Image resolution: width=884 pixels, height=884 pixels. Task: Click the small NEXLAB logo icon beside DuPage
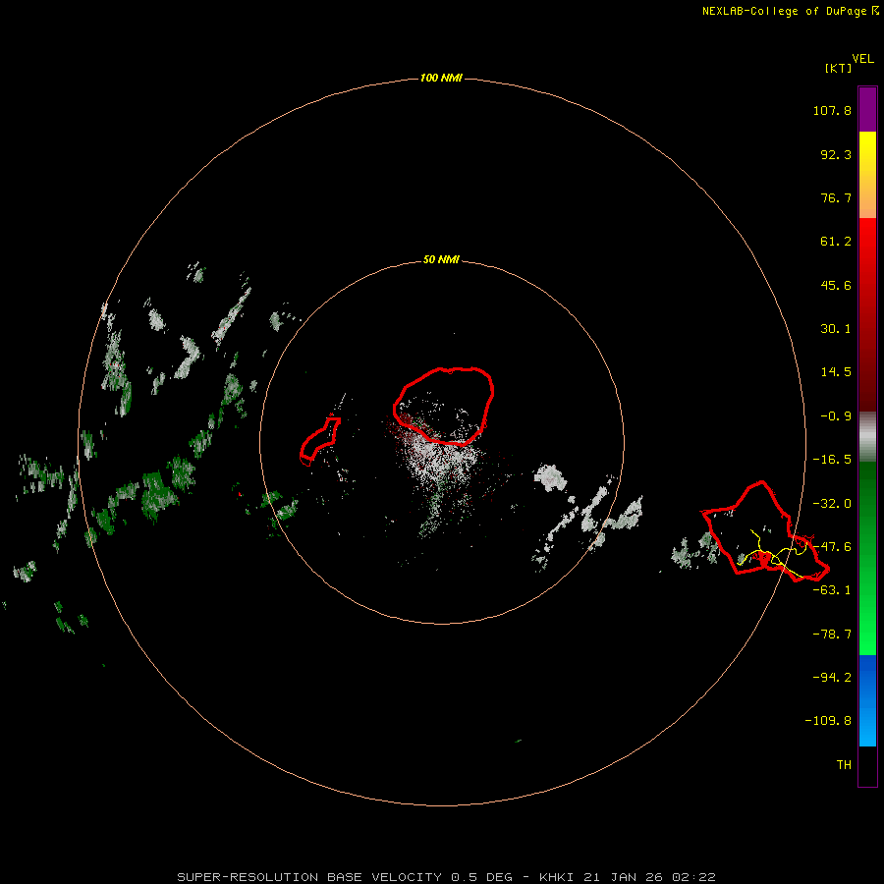(x=875, y=10)
